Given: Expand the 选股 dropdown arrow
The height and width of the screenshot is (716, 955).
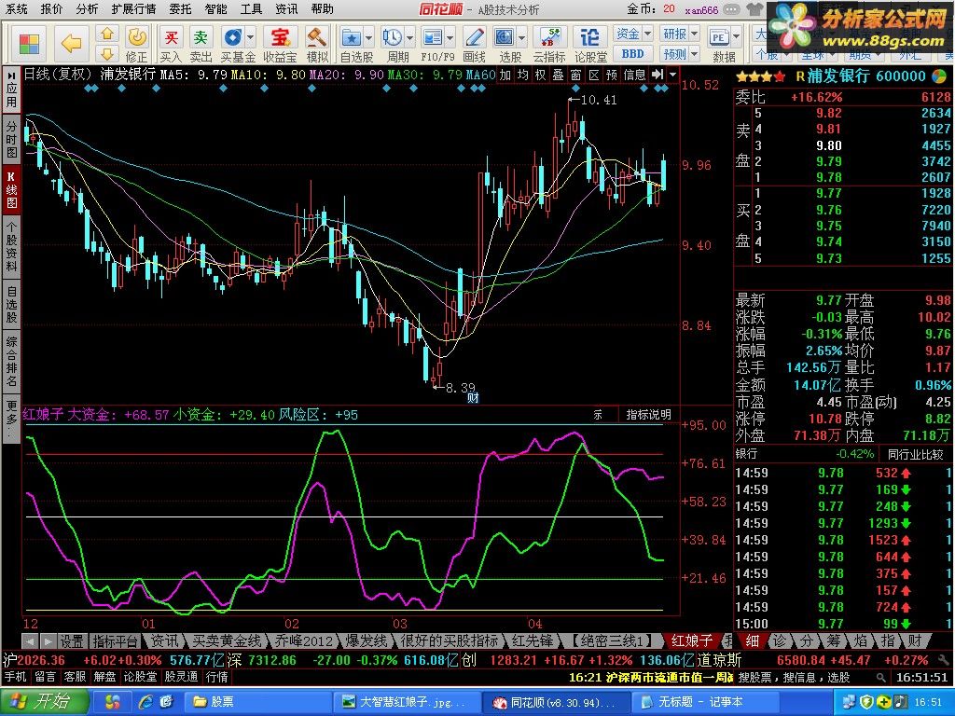Looking at the screenshot, I should coord(522,37).
